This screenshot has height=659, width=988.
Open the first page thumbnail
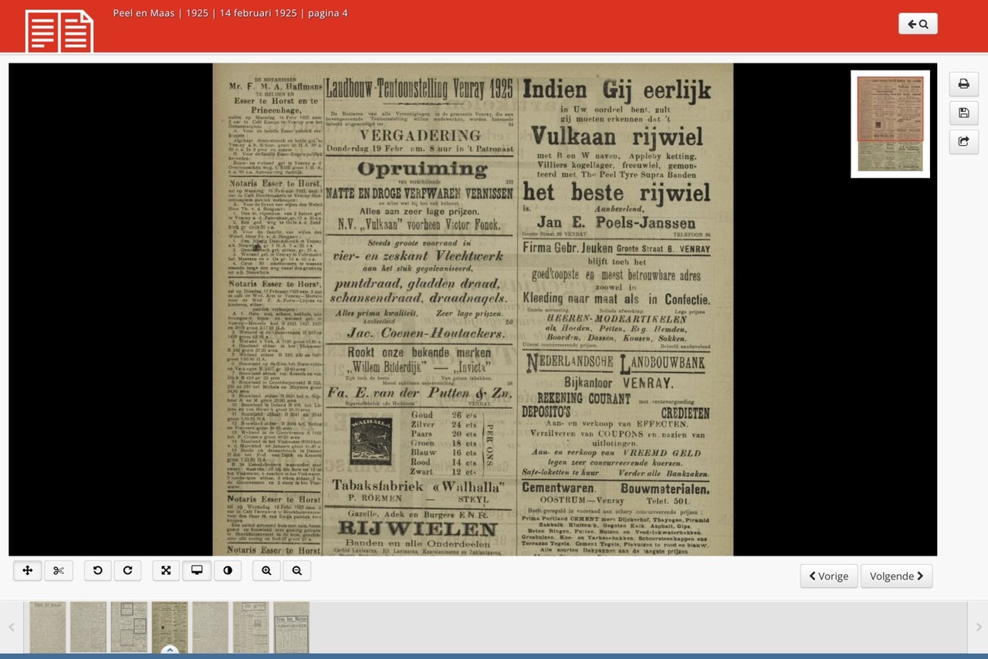pos(48,627)
